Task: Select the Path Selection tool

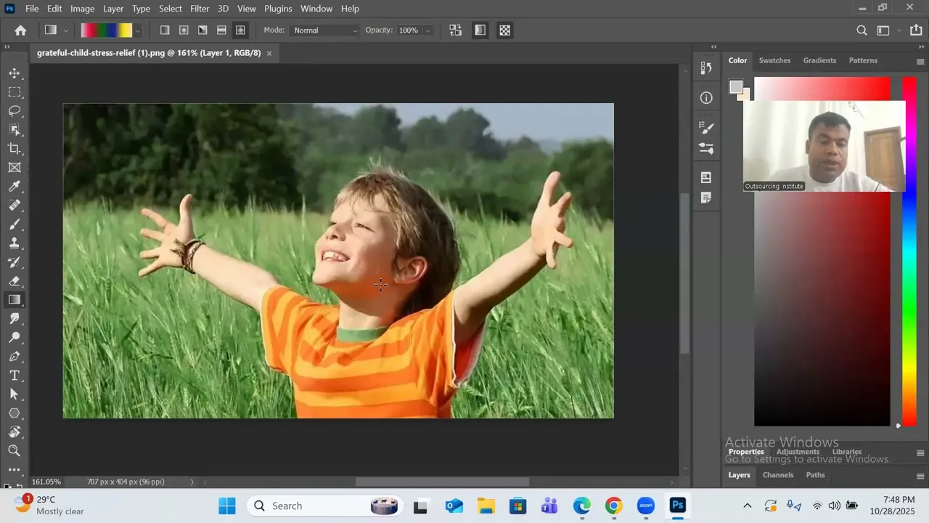Action: coord(15,394)
